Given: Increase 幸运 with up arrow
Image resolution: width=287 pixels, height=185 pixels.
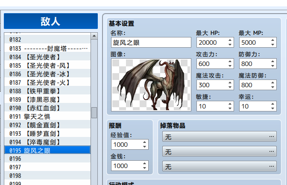Looking at the screenshot, I should point(273,104).
